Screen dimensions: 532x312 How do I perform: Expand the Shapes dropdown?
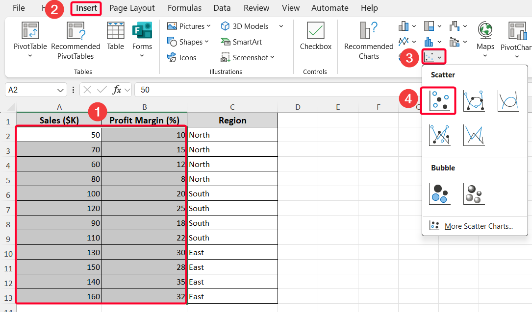pos(188,42)
